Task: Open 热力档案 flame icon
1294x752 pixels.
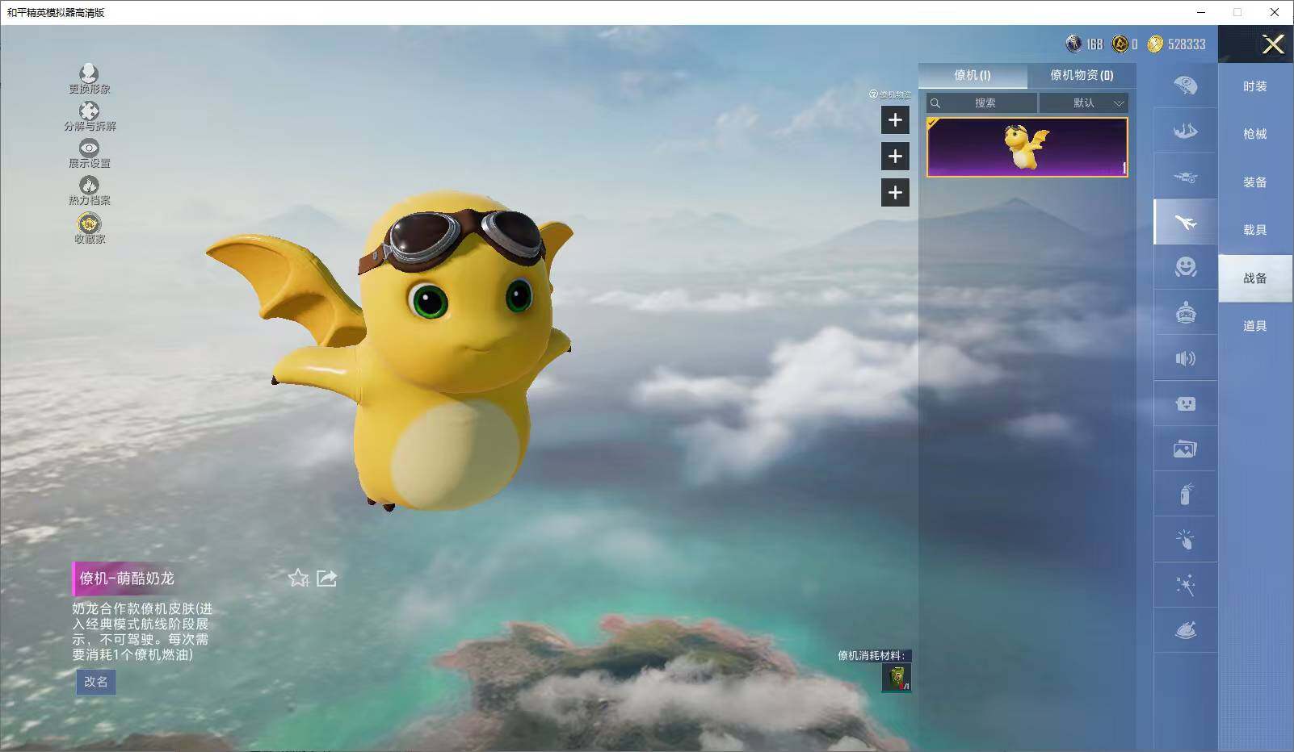Action: pyautogui.click(x=89, y=191)
